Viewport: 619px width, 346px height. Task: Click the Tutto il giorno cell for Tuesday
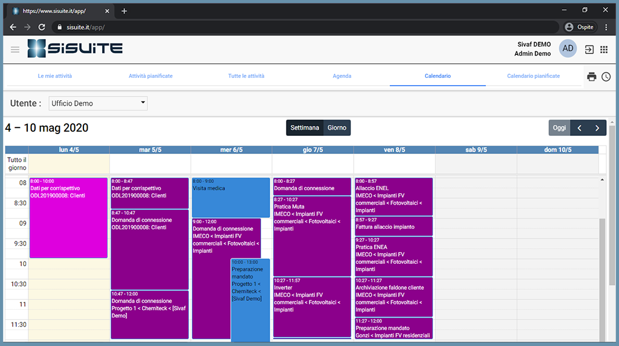150,164
